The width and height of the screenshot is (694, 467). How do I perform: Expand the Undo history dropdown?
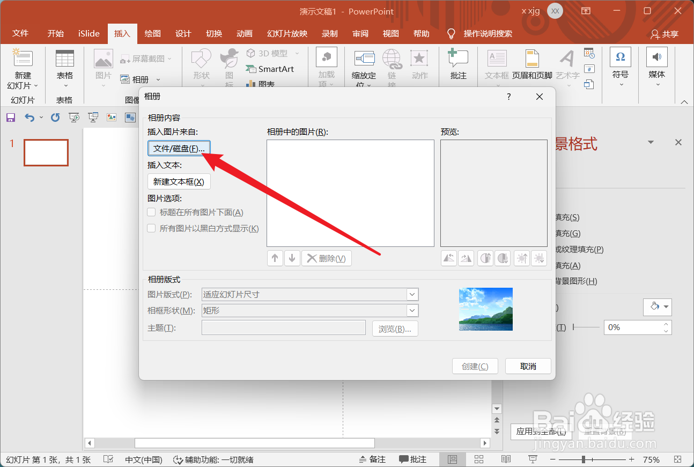point(41,117)
